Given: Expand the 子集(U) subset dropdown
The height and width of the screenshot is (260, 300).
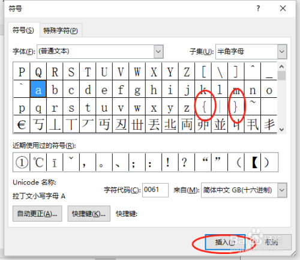Looking at the screenshot, I should tap(282, 52).
